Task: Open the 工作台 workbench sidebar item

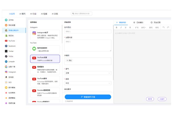Action: tap(14, 20)
